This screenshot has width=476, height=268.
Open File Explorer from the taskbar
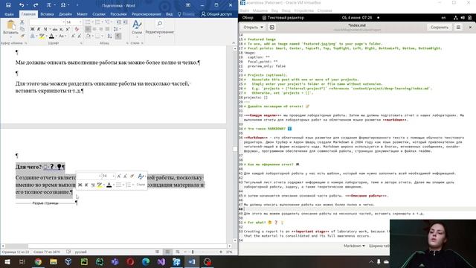click(53, 261)
